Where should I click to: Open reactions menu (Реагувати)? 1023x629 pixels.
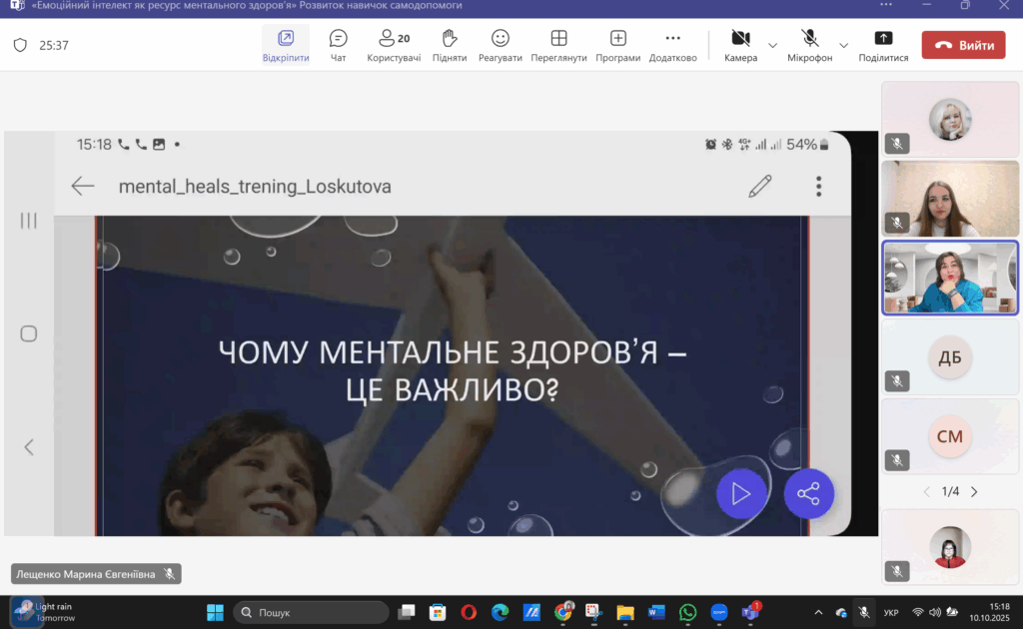(501, 45)
